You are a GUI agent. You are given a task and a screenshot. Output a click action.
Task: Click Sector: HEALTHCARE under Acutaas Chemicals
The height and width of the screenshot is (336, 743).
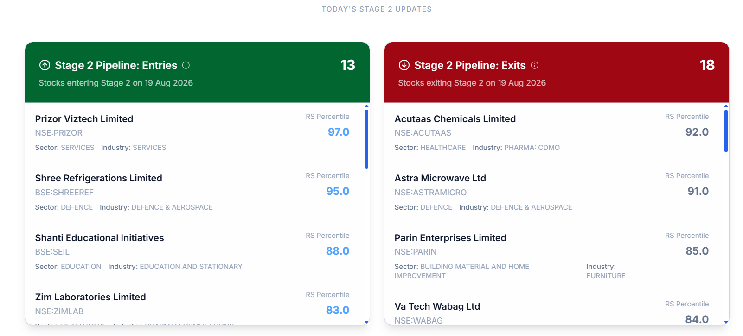click(x=430, y=148)
